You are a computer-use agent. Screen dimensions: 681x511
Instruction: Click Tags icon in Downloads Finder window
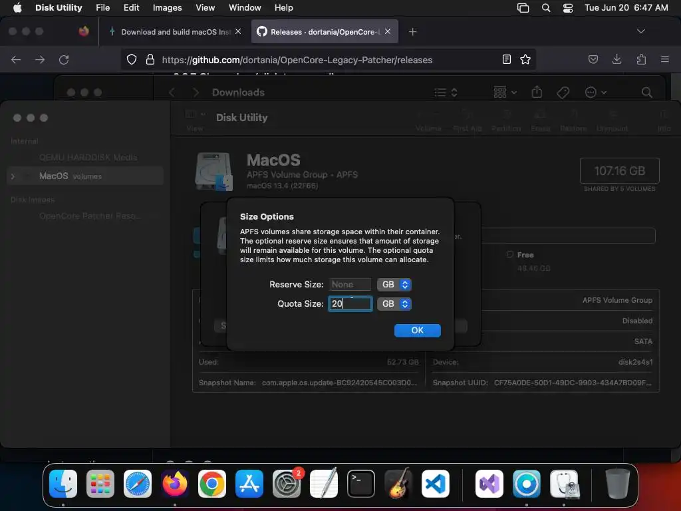tap(563, 92)
